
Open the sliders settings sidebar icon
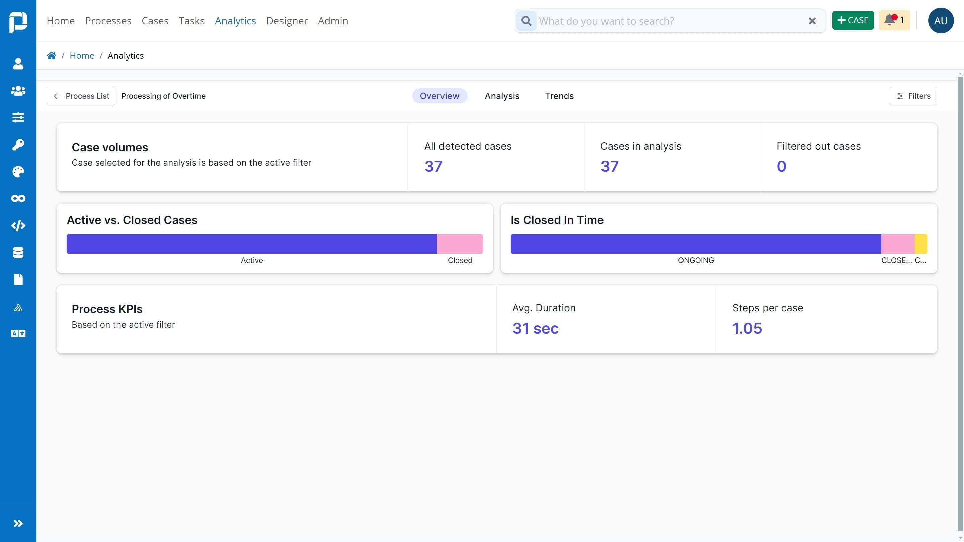pos(18,117)
